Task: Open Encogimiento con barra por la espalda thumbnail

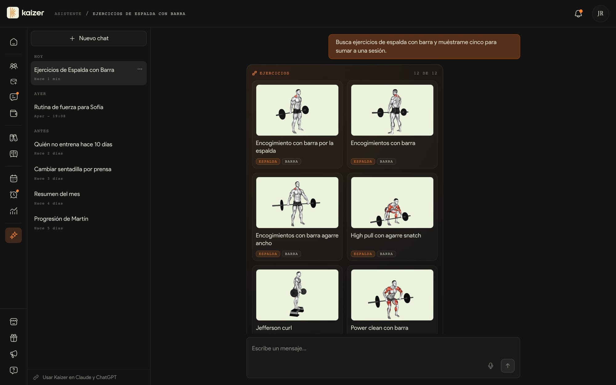Action: pyautogui.click(x=297, y=110)
